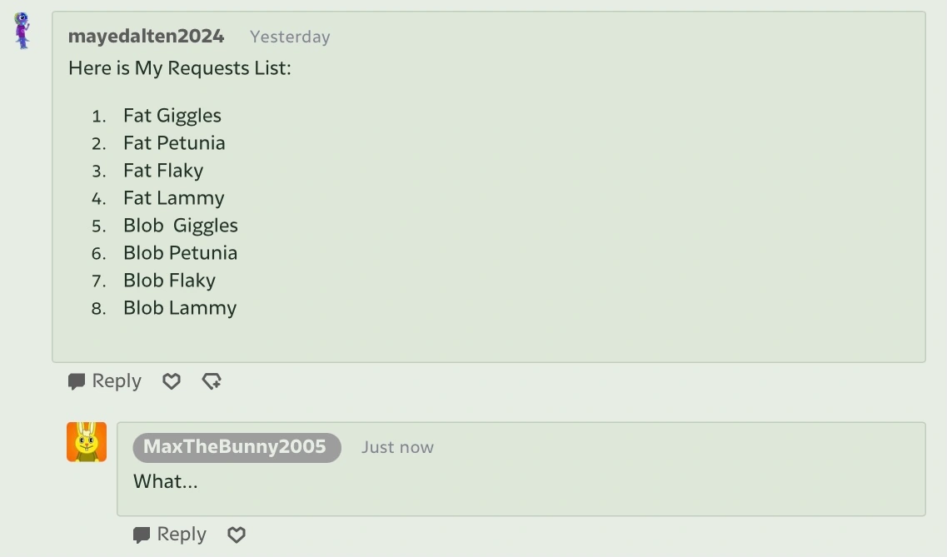The width and height of the screenshot is (947, 557).
Task: Toggle the heart on MaxTheBunny2005's reply
Action: tap(237, 535)
